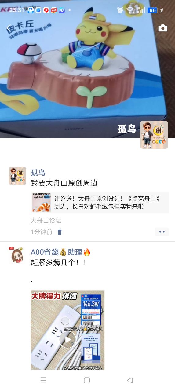
Task: Tap the battery indicator showing 86
Action: click(152, 10)
